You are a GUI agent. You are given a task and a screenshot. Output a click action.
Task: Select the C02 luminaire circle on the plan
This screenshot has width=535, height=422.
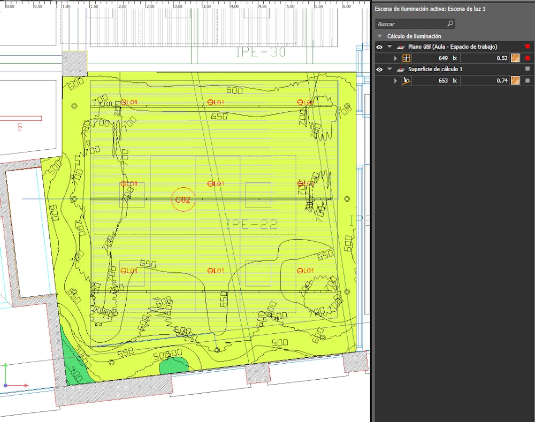(x=182, y=200)
